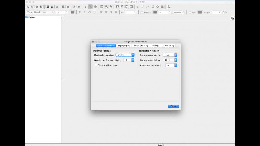Click the axes corner icon in toolbar

coord(169,7)
